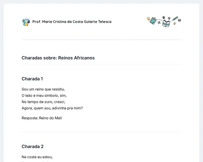Click the teal tablet illustration in header
Screen dimensions: 203x162
[x=153, y=21]
